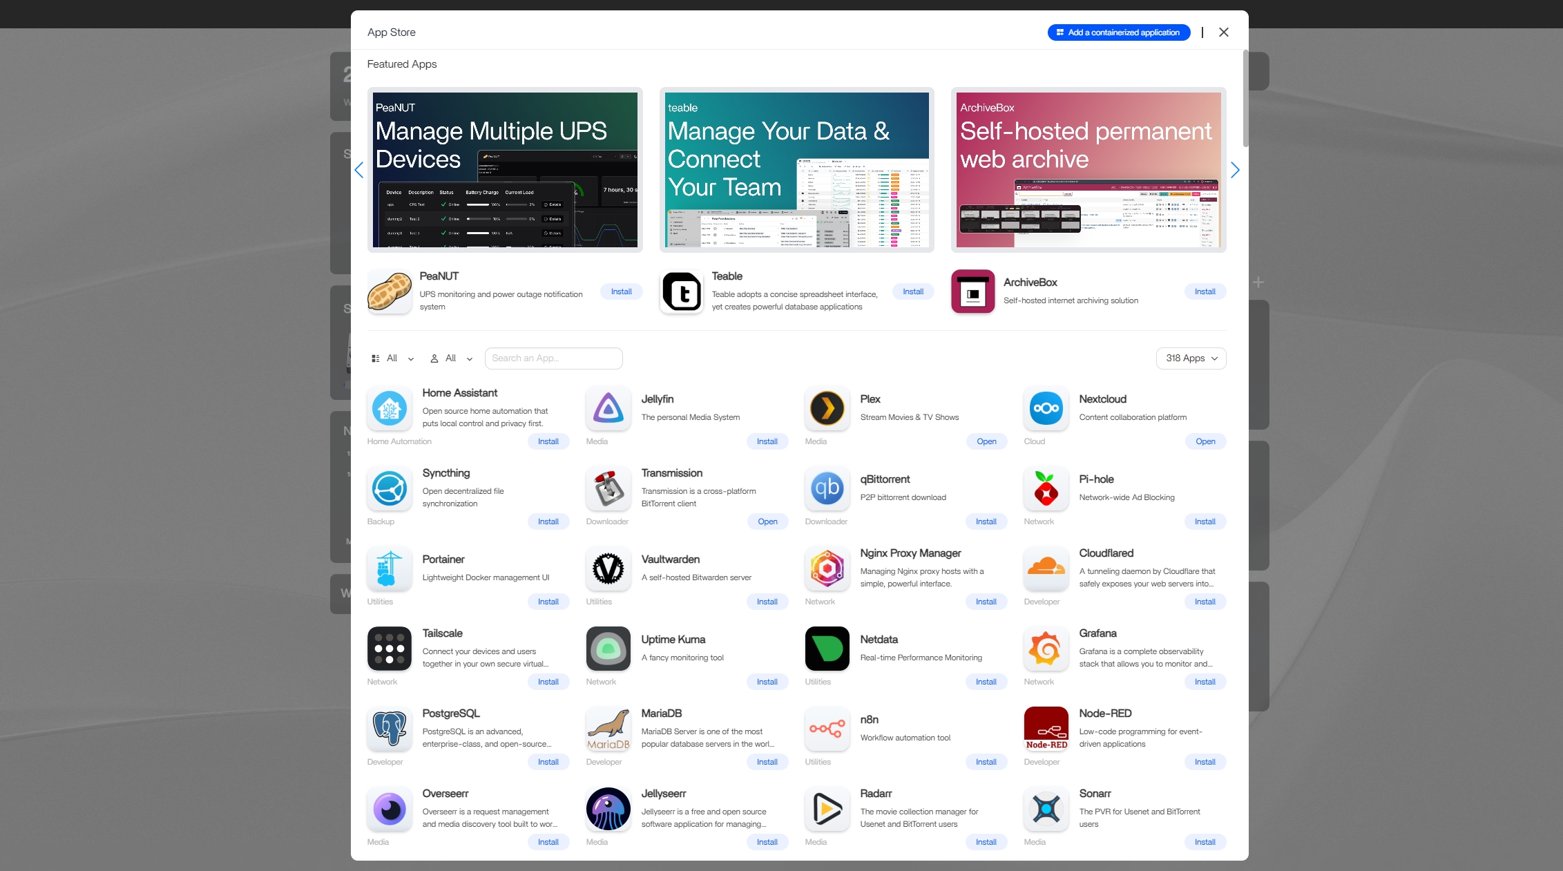
Task: Click the Search an App field
Action: [553, 358]
